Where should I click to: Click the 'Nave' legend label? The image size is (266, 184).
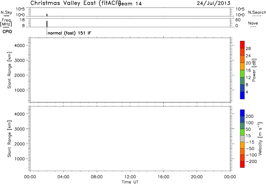pos(253,23)
